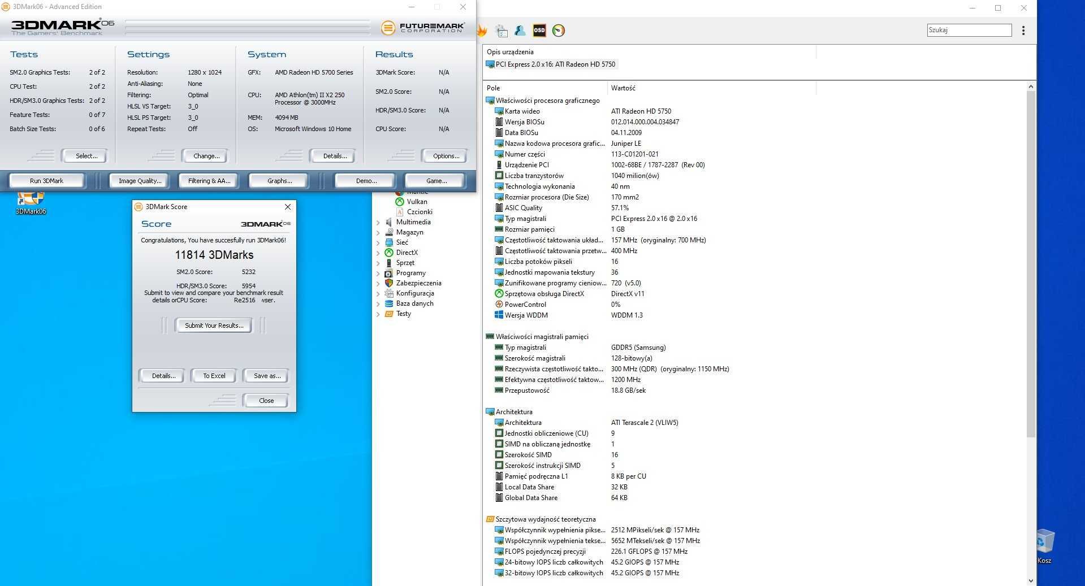Open the Graphs window
Screen dimensions: 1085x586
click(x=279, y=181)
